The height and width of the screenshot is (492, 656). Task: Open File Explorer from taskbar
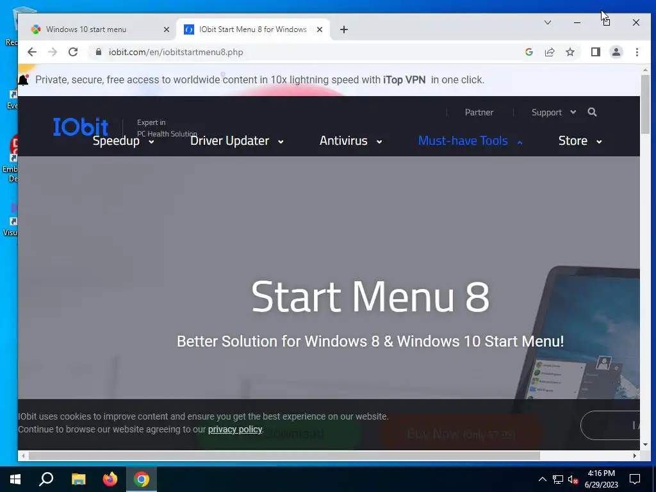pyautogui.click(x=78, y=479)
